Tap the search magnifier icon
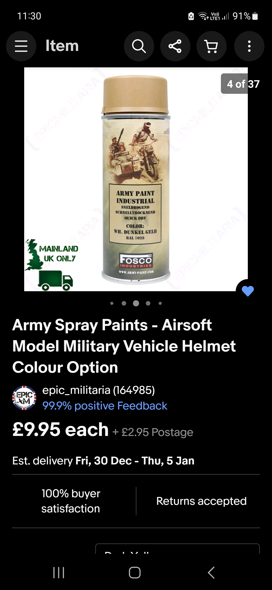The width and height of the screenshot is (272, 590). tap(139, 46)
